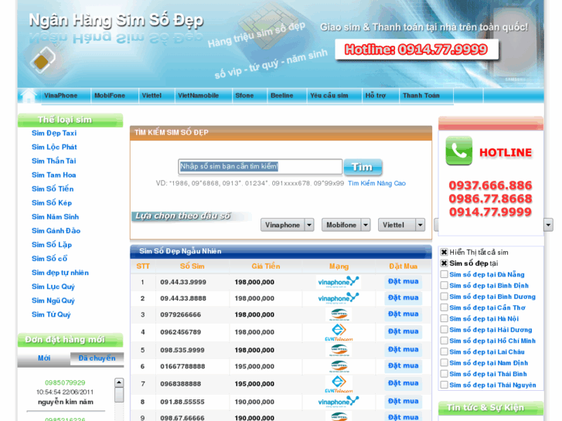Click orders list scrollbar up arrow
The width and height of the screenshot is (562, 421).
point(119,382)
